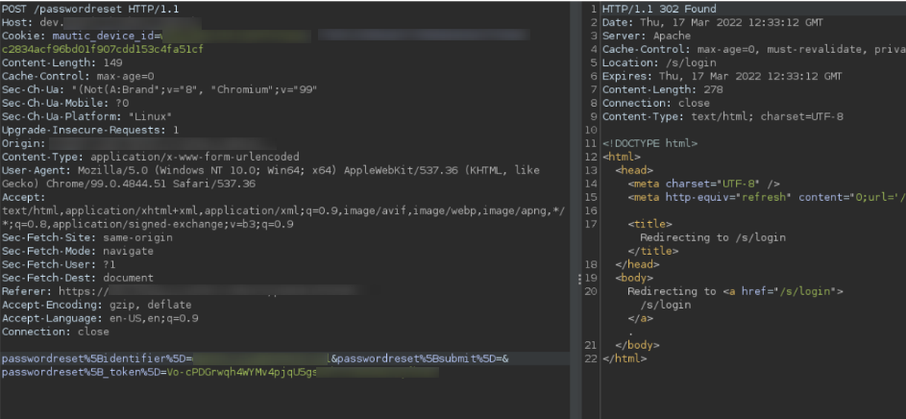
Task: Click the closing '</head>' tag
Action: pos(637,264)
